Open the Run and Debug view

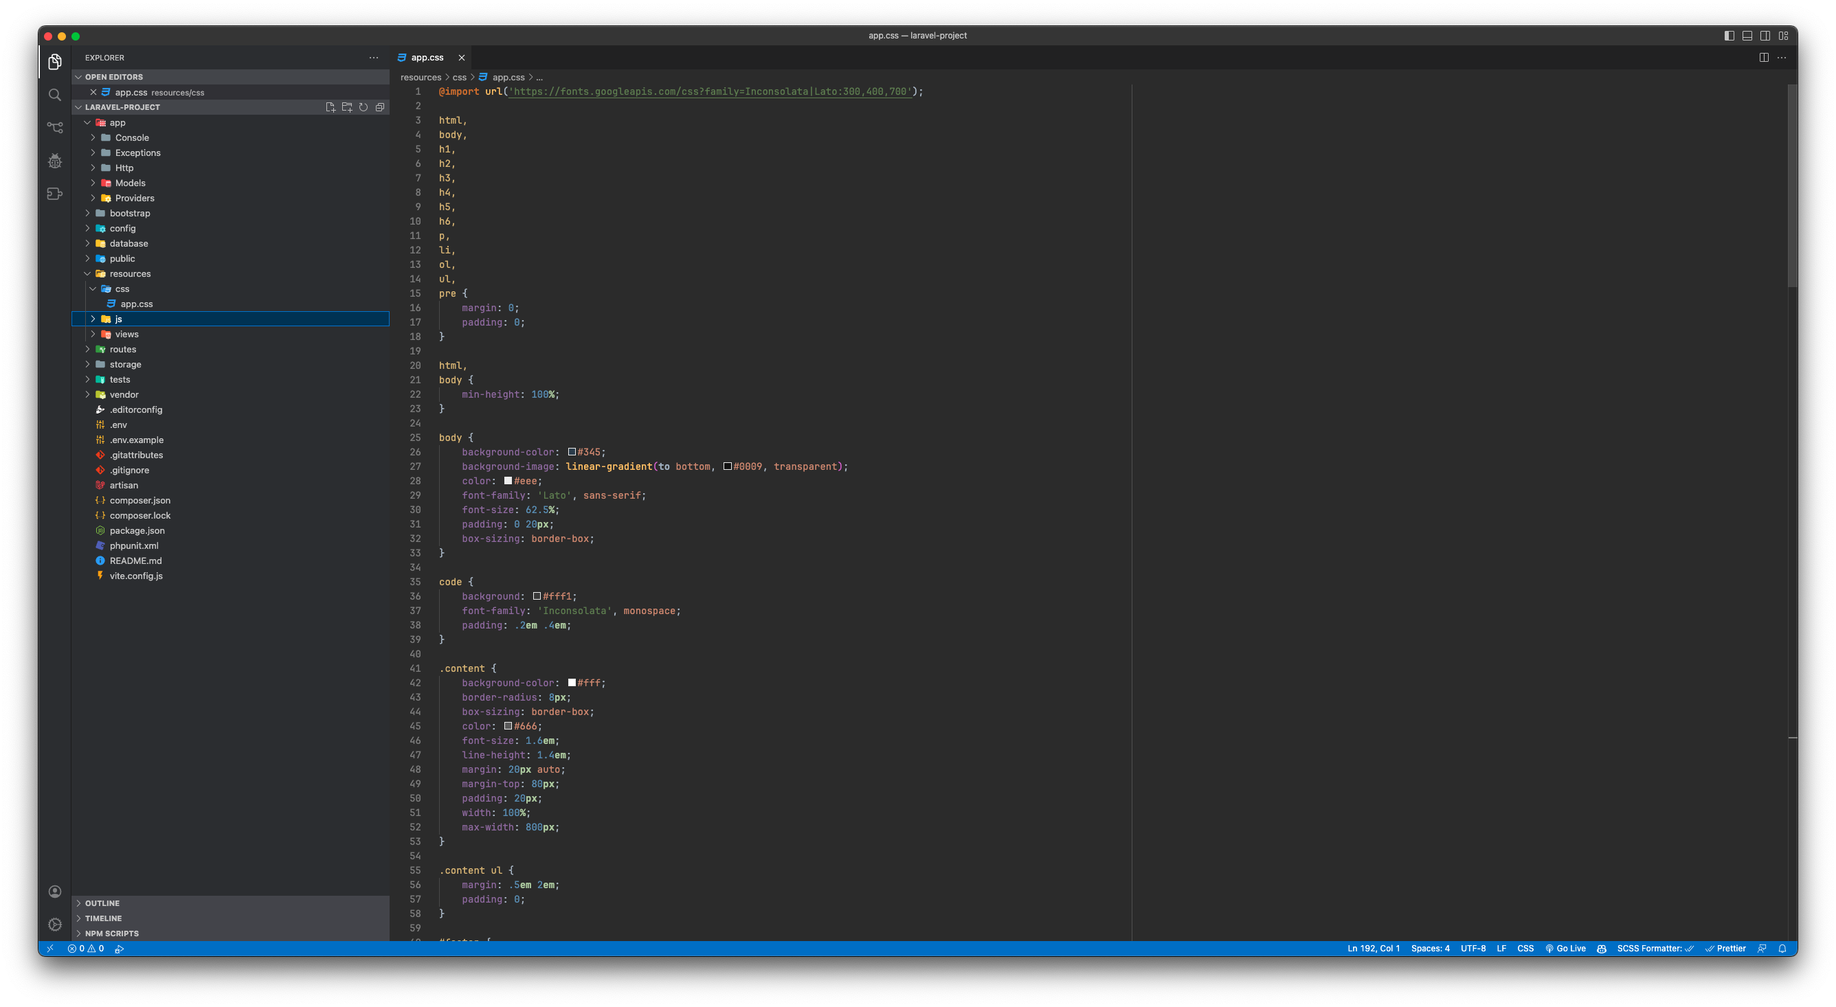55,161
